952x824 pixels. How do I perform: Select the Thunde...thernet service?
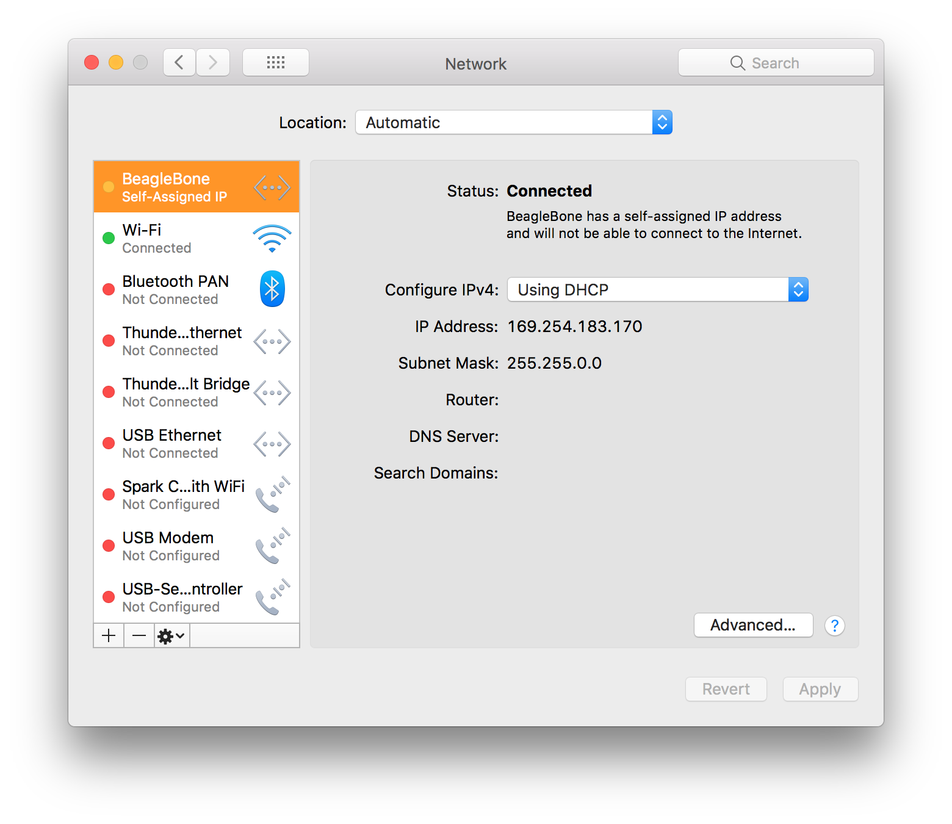[x=197, y=341]
